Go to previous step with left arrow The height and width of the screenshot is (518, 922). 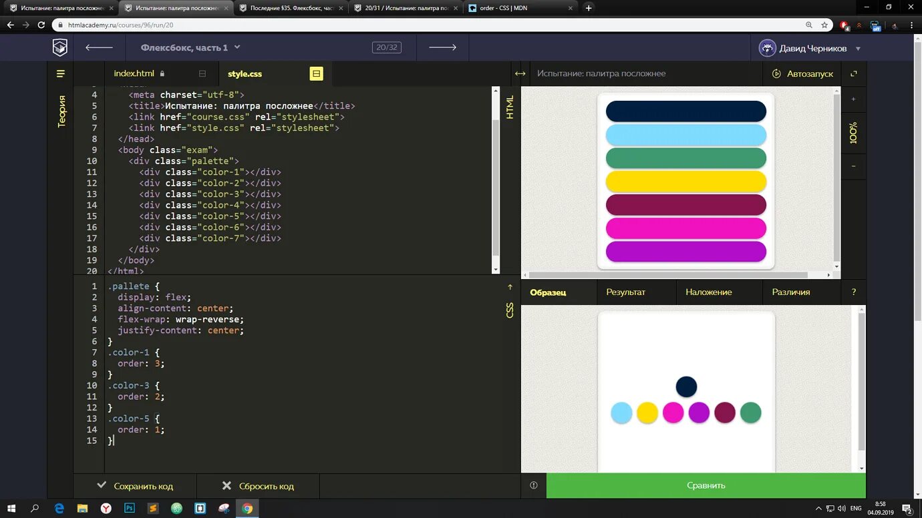pos(99,47)
